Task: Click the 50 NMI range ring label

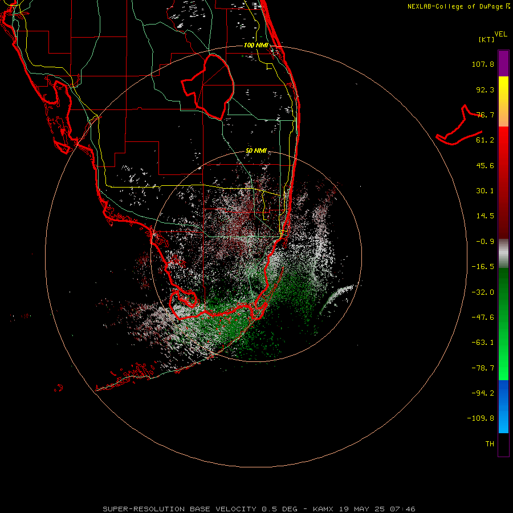Action: coord(256,151)
